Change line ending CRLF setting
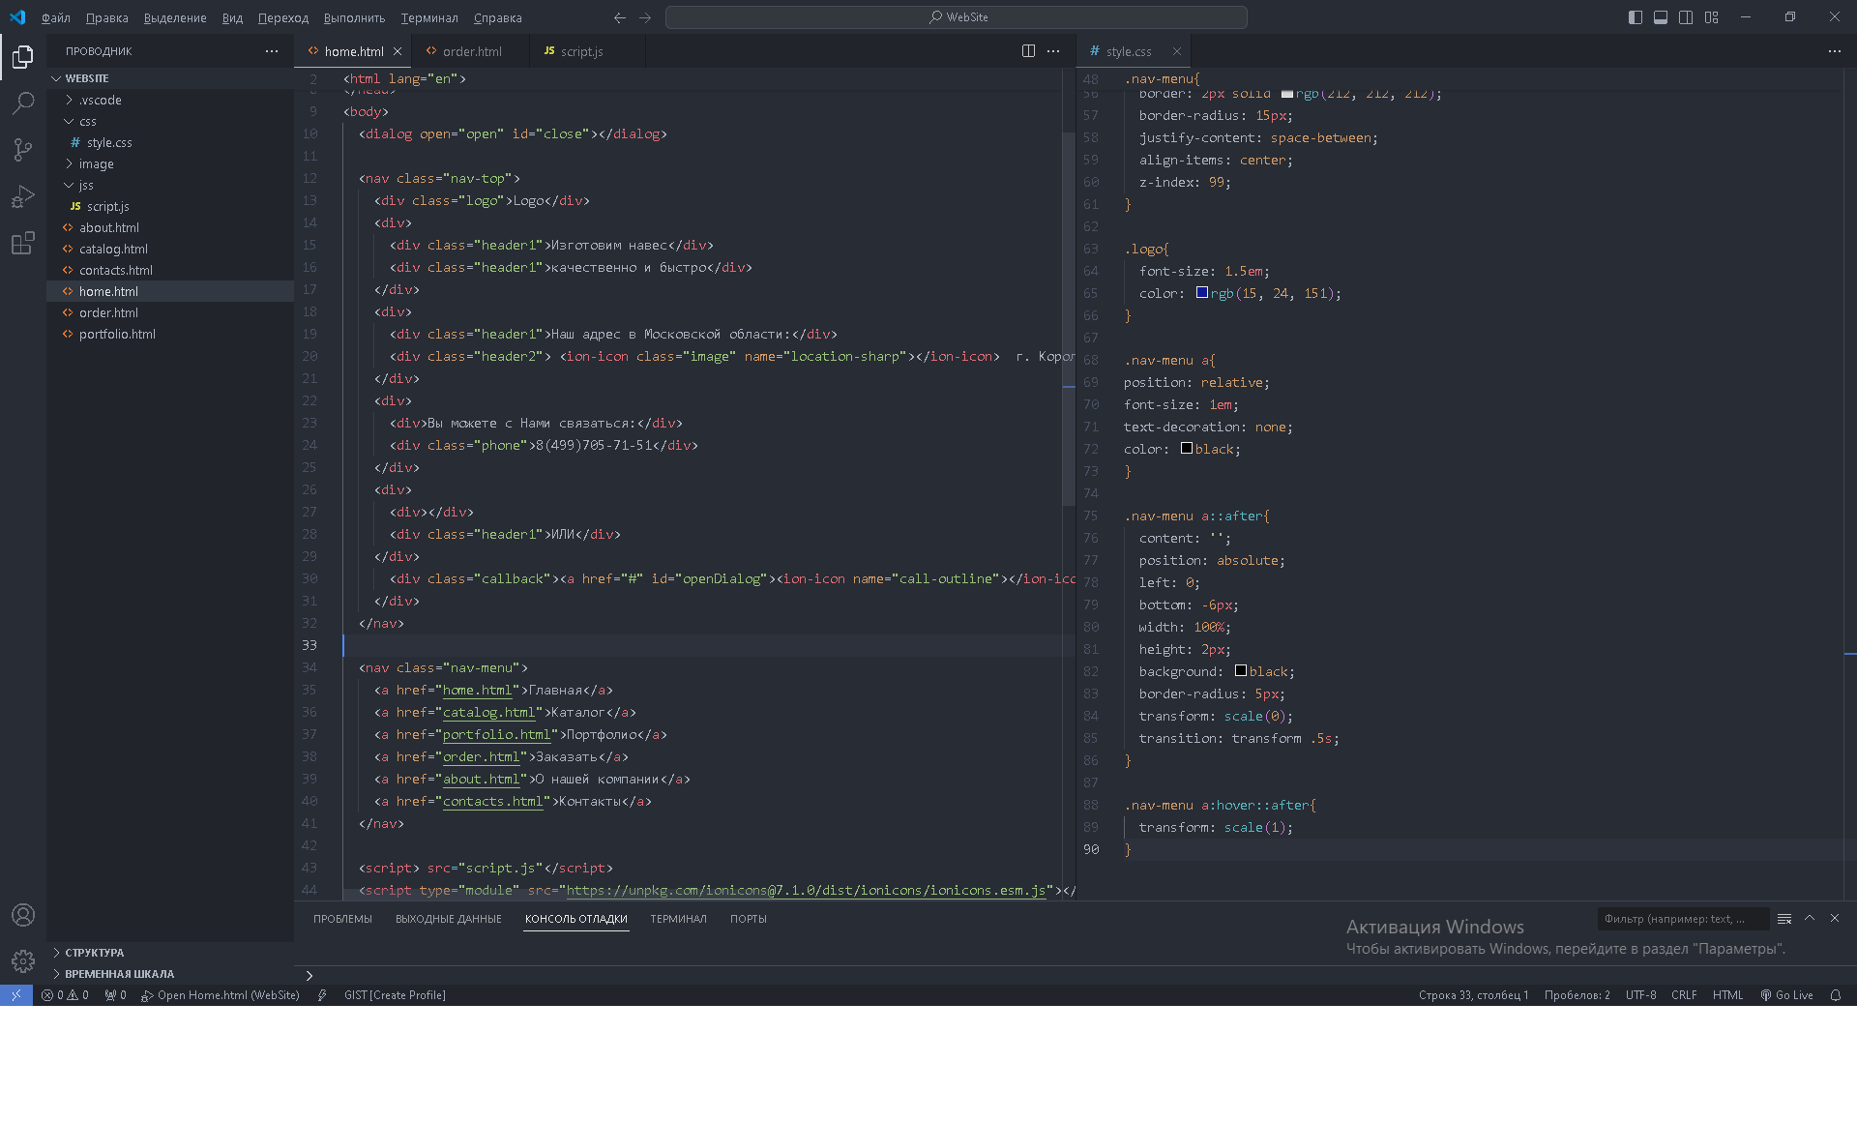 click(1684, 995)
